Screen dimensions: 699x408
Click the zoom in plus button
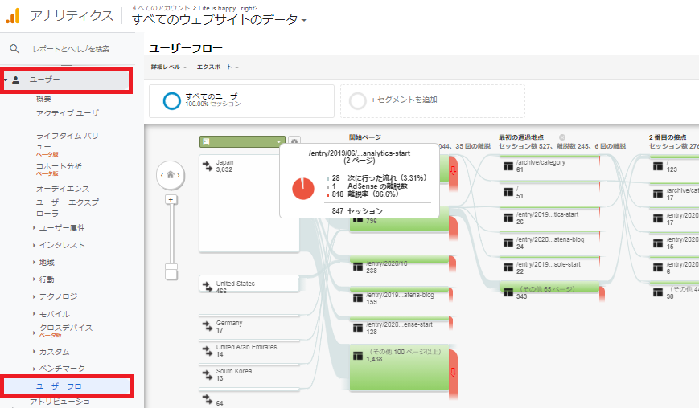171,199
